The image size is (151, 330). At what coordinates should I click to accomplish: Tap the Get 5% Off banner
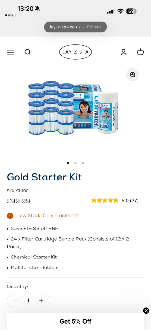pos(75,321)
